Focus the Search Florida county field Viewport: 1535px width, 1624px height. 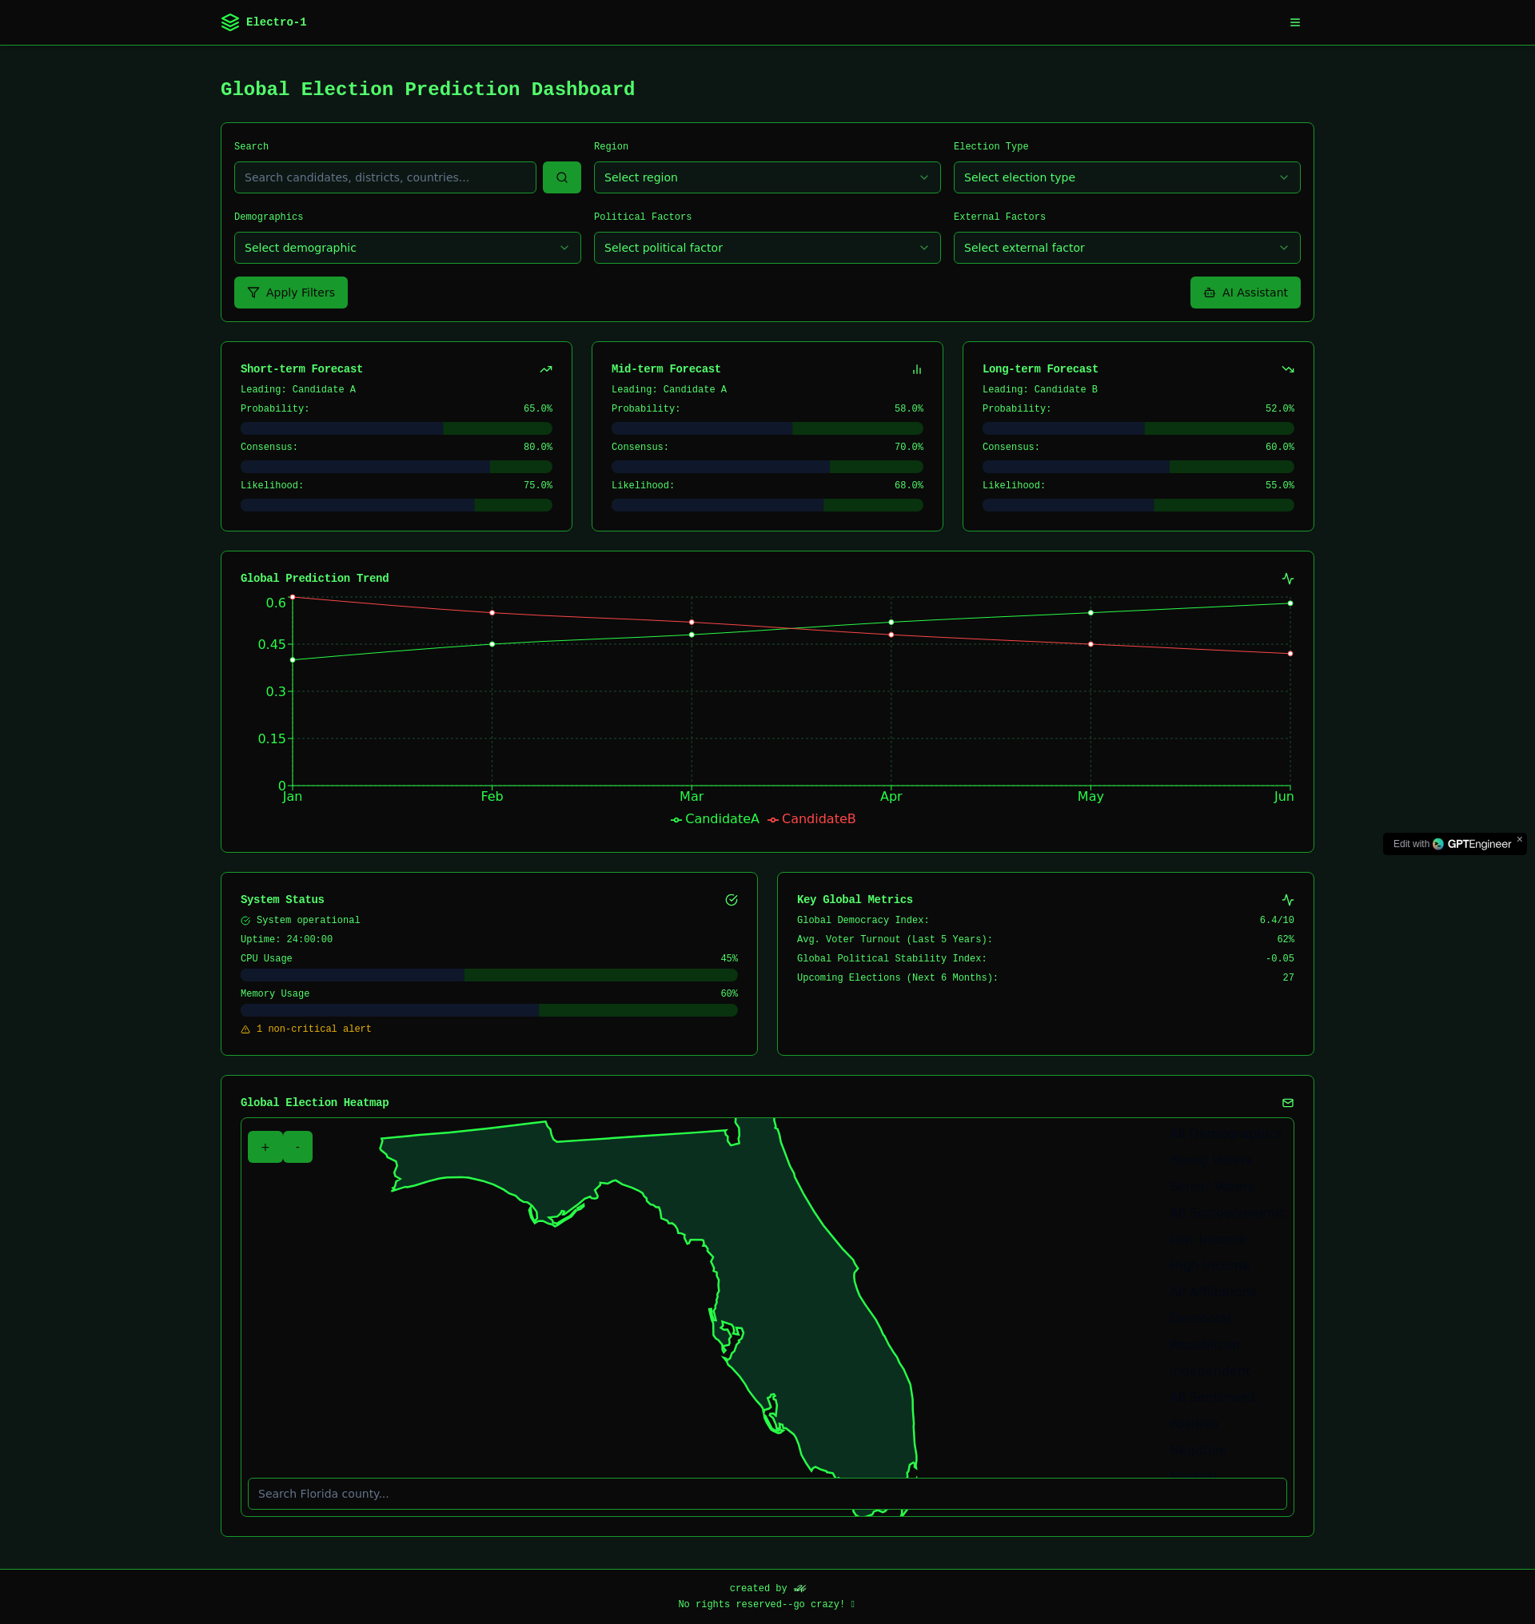(x=767, y=1493)
